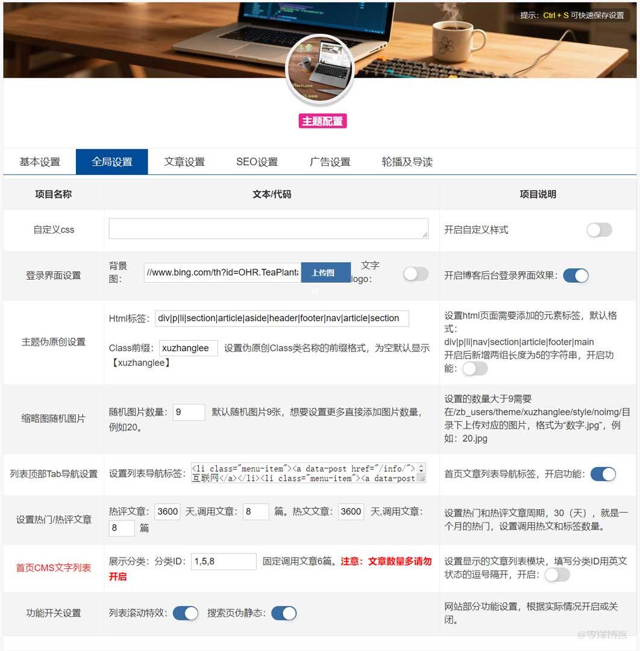Focus the Class前缀 input field
This screenshot has height=651, width=640.
point(188,348)
